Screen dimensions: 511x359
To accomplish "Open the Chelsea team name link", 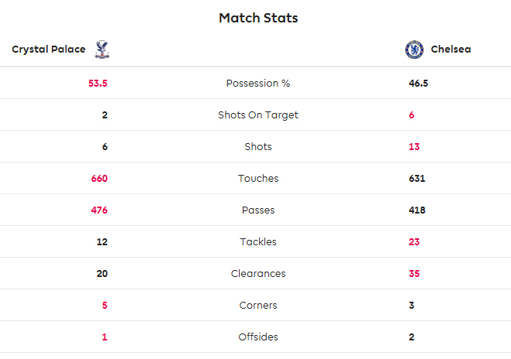I will (451, 50).
